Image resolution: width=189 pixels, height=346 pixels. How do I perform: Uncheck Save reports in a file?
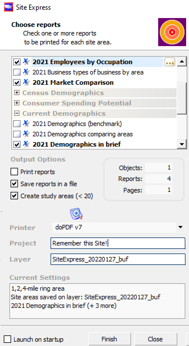click(x=14, y=184)
